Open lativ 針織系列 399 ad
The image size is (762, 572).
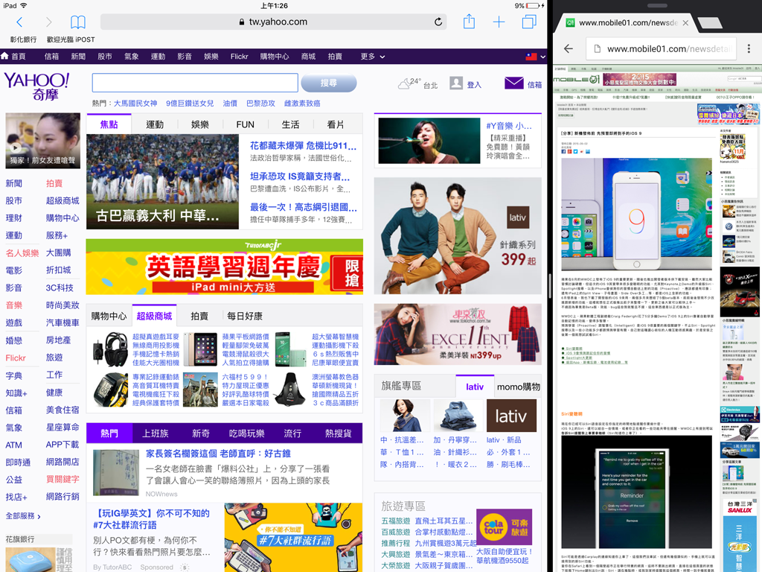458,235
